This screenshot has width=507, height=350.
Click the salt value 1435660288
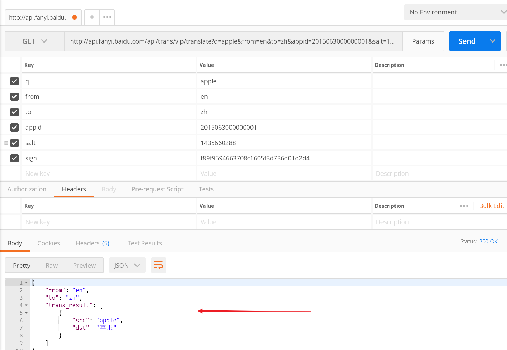pyautogui.click(x=218, y=143)
